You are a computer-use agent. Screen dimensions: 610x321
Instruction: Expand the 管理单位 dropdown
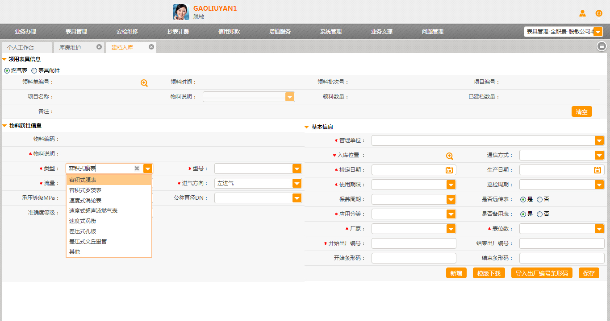coord(599,141)
